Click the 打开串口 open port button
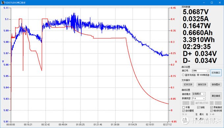This screenshot has width=224, height=128. pos(216,73)
